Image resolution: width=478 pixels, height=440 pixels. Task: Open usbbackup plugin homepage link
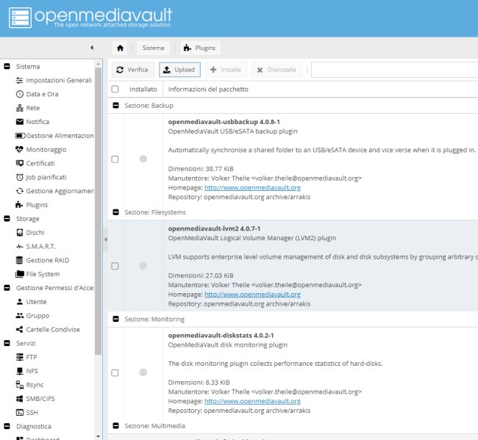[x=252, y=187]
